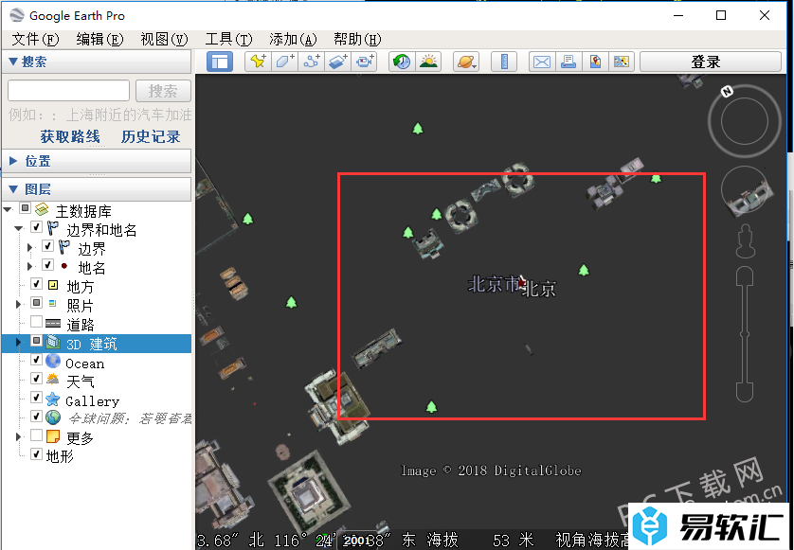Uncheck the 边界 layer checkbox
Screen dimensions: 794x550
47,246
